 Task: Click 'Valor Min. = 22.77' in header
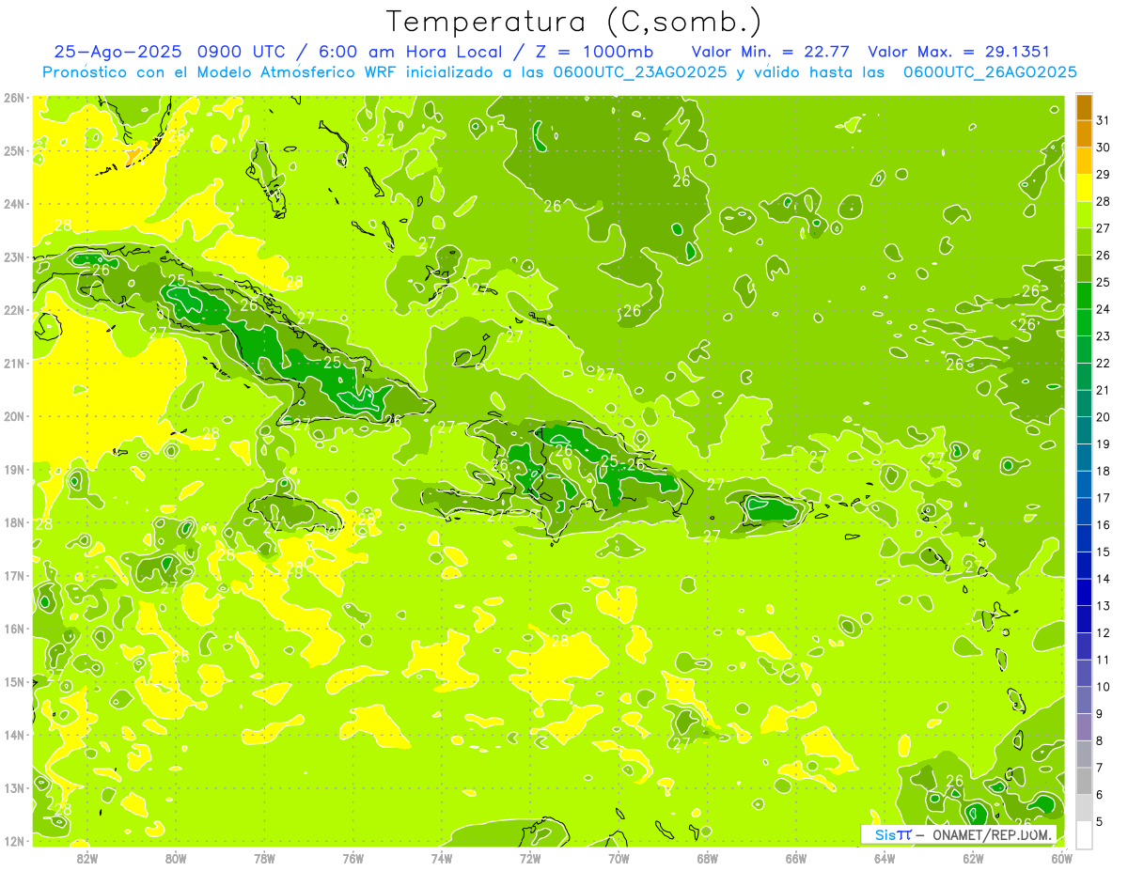point(773,52)
